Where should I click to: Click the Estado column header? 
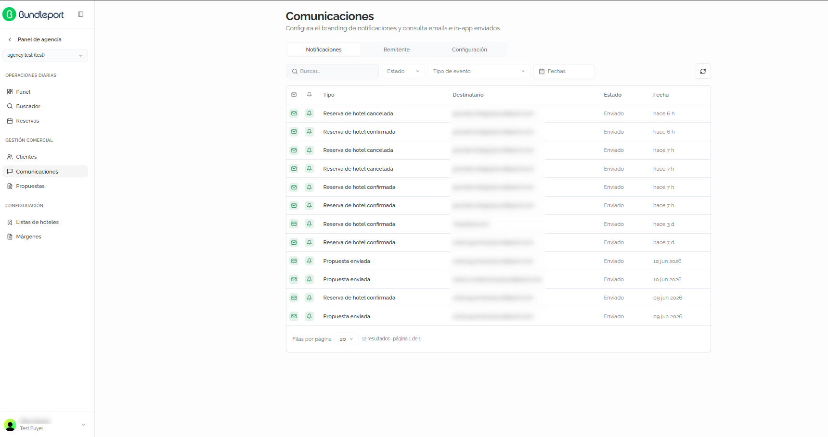coord(613,95)
